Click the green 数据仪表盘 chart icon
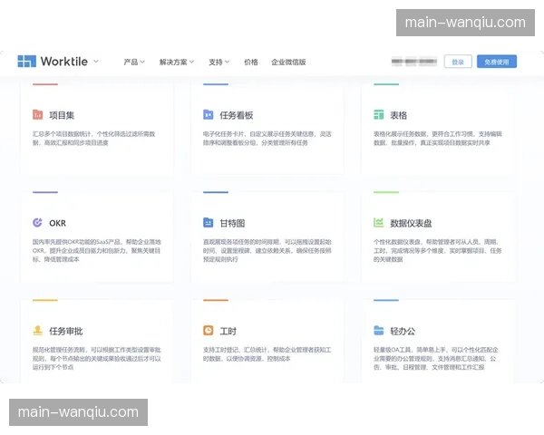This screenshot has width=544, height=435. tap(378, 222)
